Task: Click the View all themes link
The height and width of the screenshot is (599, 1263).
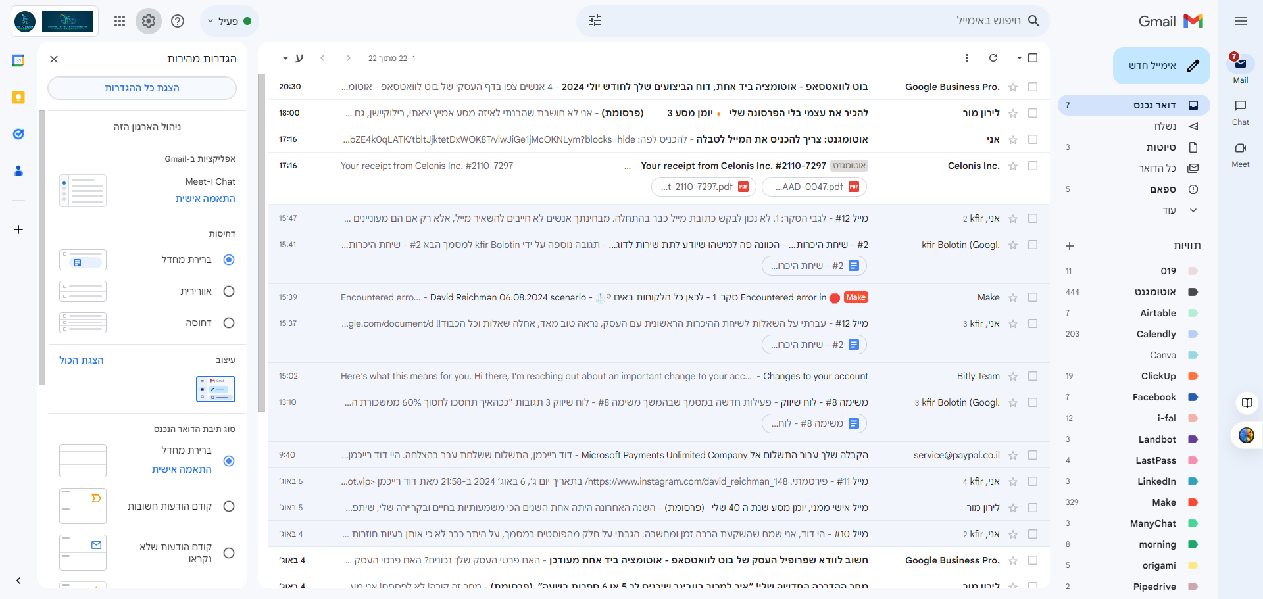Action: tap(82, 360)
